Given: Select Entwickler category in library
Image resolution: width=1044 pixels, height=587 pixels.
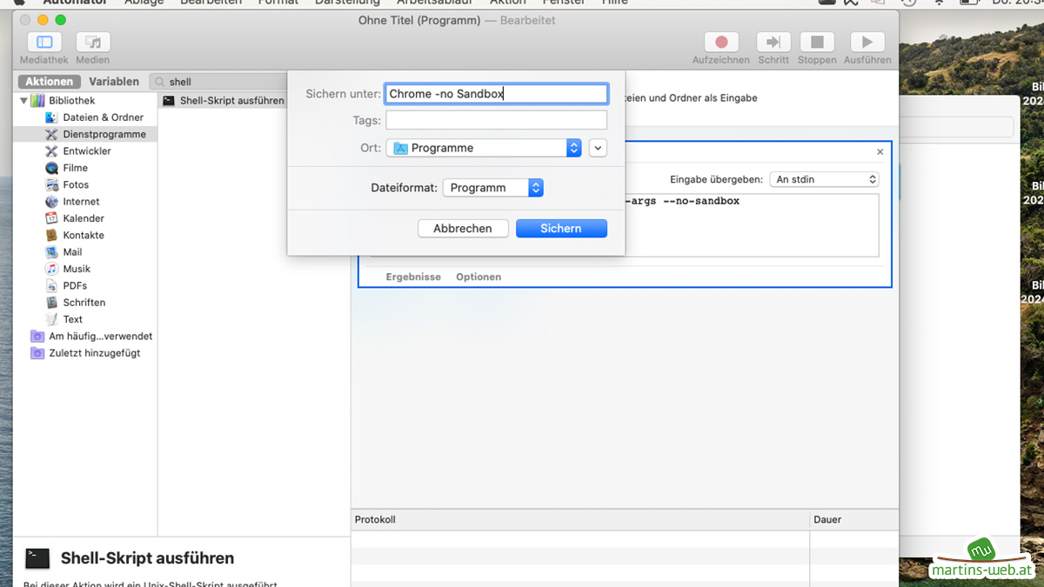Looking at the screenshot, I should click(x=87, y=151).
